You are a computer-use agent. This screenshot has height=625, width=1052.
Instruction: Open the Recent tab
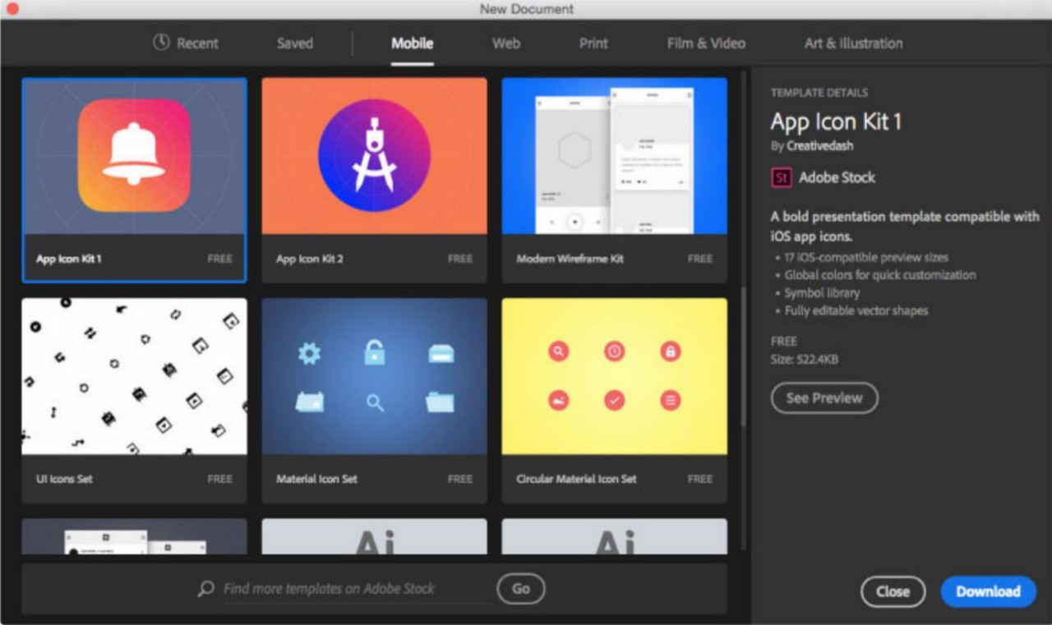tap(186, 44)
